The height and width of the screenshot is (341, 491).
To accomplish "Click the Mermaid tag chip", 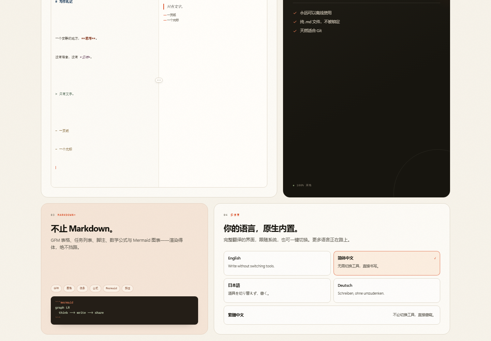I will [111, 288].
